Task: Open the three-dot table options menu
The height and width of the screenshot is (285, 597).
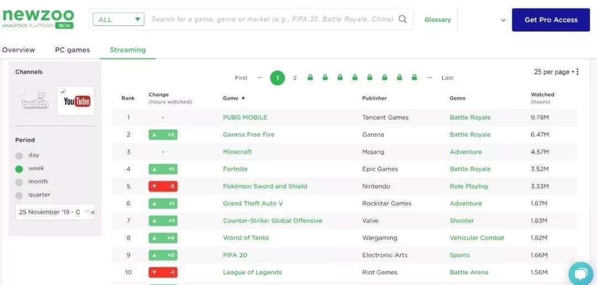Action: point(578,71)
